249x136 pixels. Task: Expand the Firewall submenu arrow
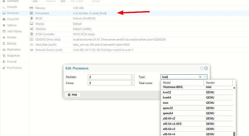click(25, 62)
